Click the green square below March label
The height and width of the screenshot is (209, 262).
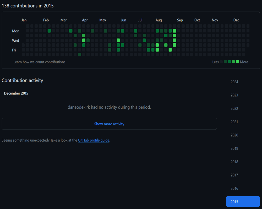pyautogui.click(x=70, y=31)
